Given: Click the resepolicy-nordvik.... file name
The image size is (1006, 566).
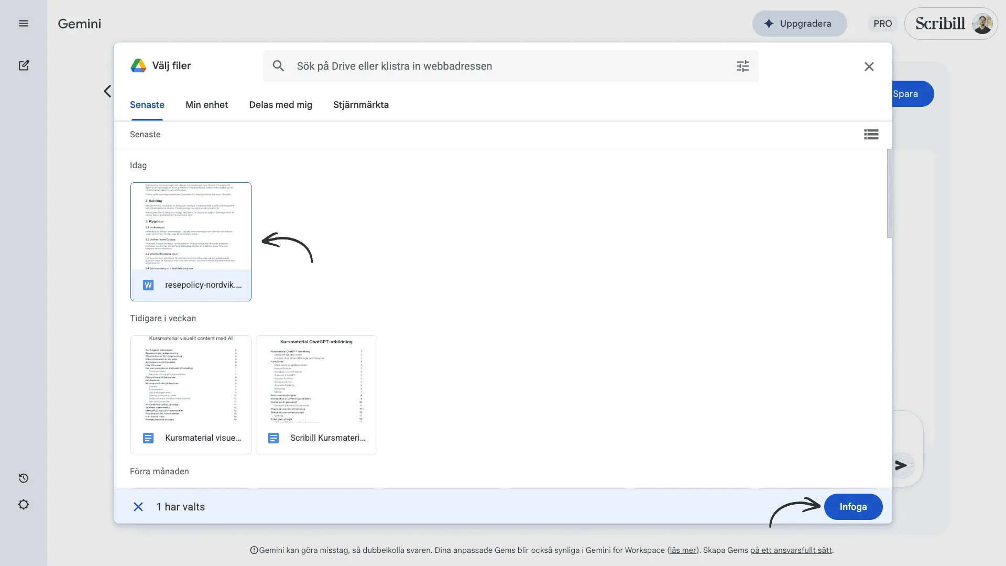Looking at the screenshot, I should (203, 285).
